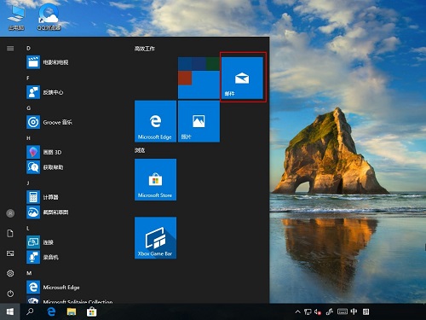
Task: Open Edge from the taskbar
Action: [x=51, y=311]
